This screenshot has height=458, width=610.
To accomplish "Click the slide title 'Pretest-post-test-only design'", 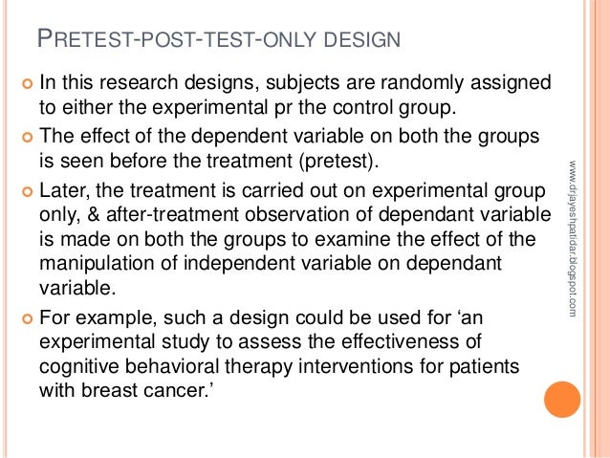I will pos(219,39).
